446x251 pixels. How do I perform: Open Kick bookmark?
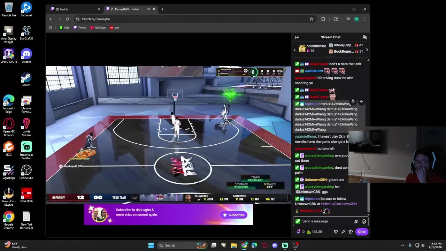pyautogui.click(x=64, y=28)
